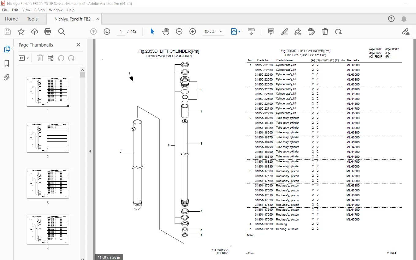Click the 'Parts Name' column header
The image size is (416, 260).
[284, 60]
